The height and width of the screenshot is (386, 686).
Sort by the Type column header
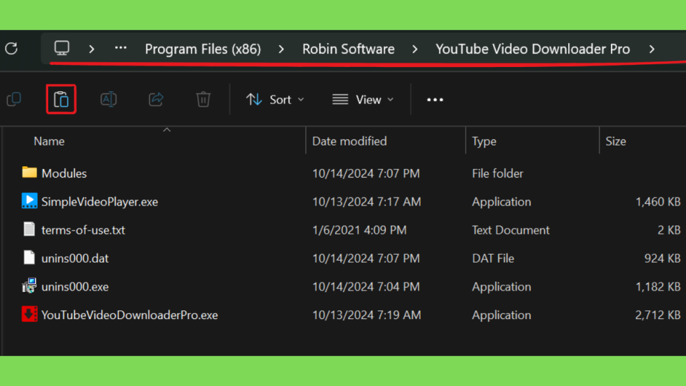484,141
